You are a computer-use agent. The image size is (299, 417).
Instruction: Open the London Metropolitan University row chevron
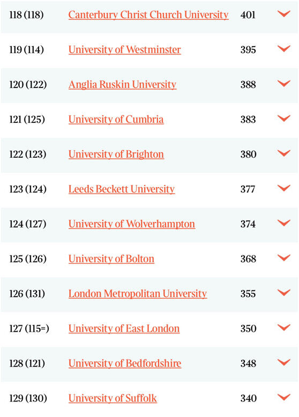tap(284, 292)
